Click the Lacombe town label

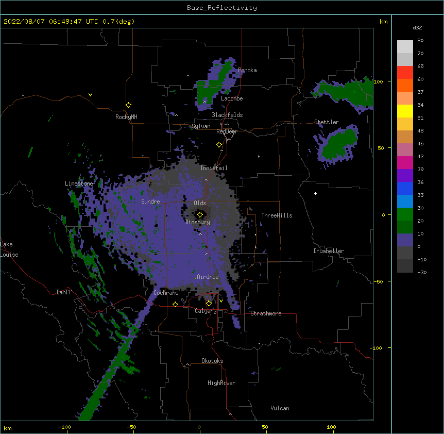click(x=232, y=98)
